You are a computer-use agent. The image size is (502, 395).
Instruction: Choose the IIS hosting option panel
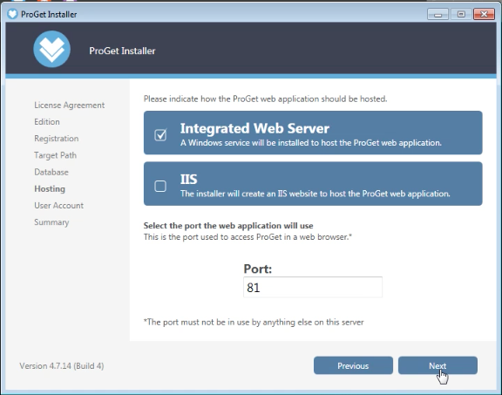(313, 184)
